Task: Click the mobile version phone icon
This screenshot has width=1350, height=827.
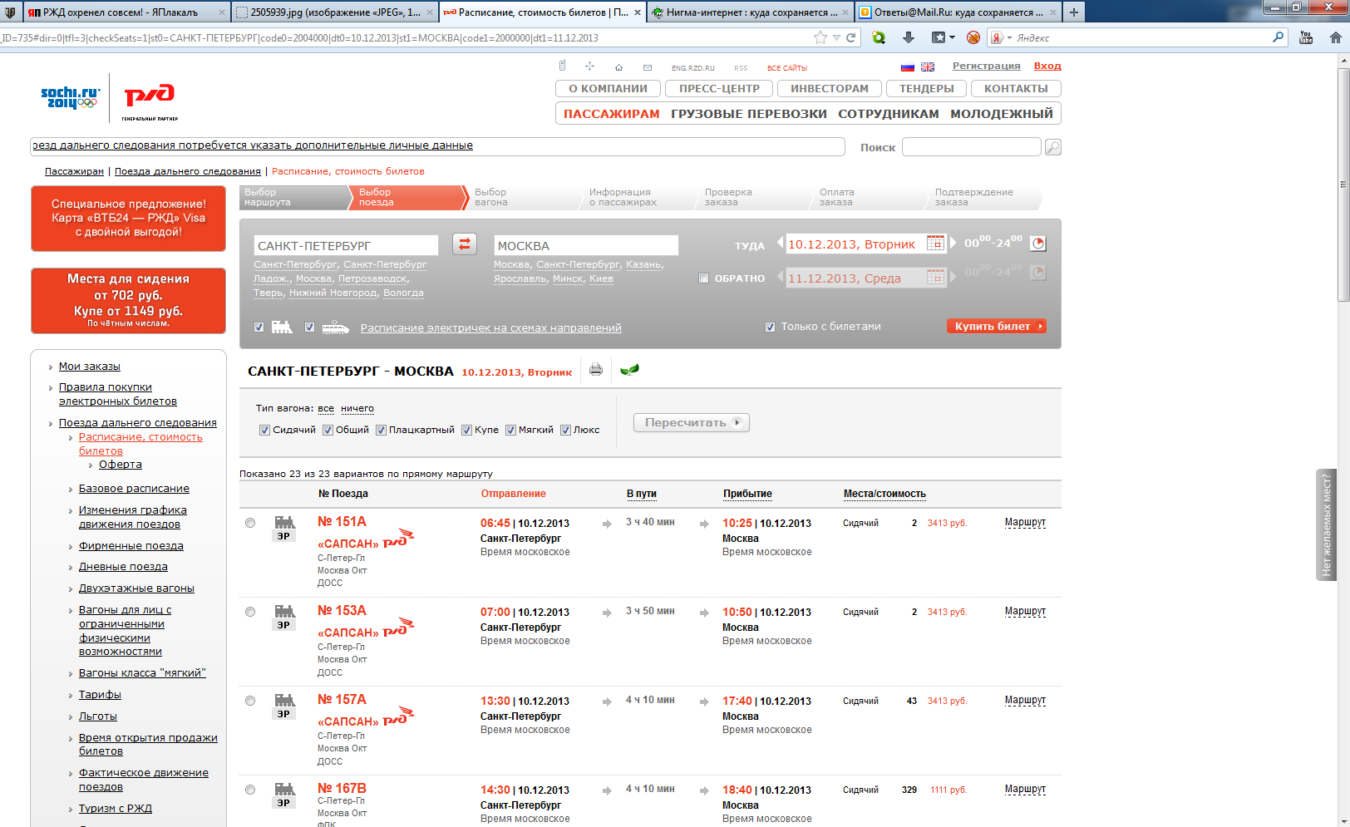Action: (x=562, y=66)
